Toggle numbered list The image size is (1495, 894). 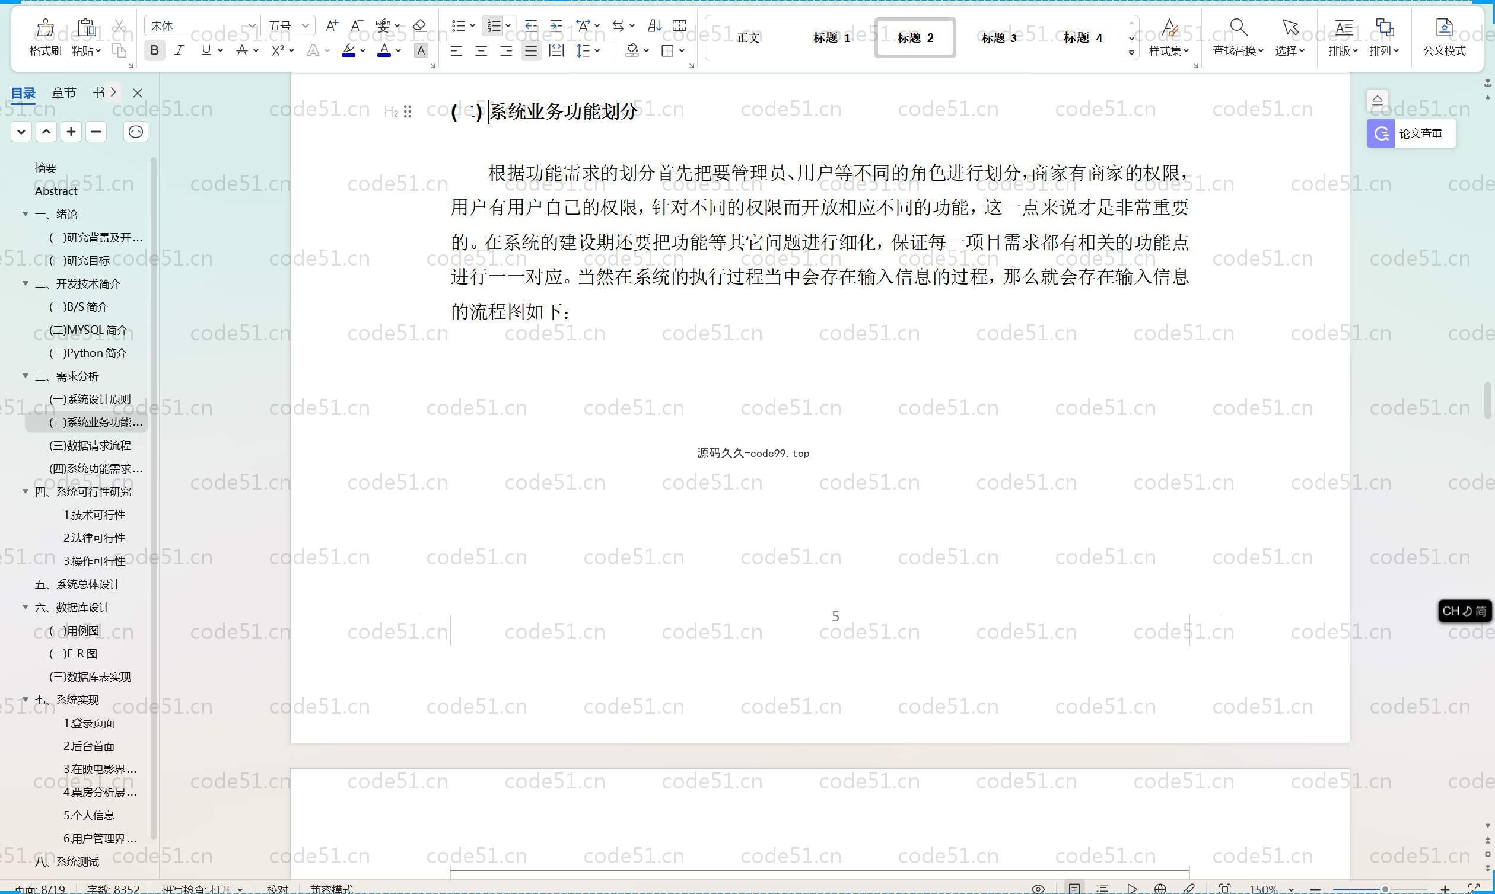click(494, 26)
